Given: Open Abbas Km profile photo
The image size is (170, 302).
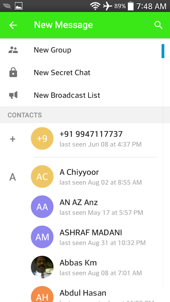Looking at the screenshot, I should [x=42, y=267].
